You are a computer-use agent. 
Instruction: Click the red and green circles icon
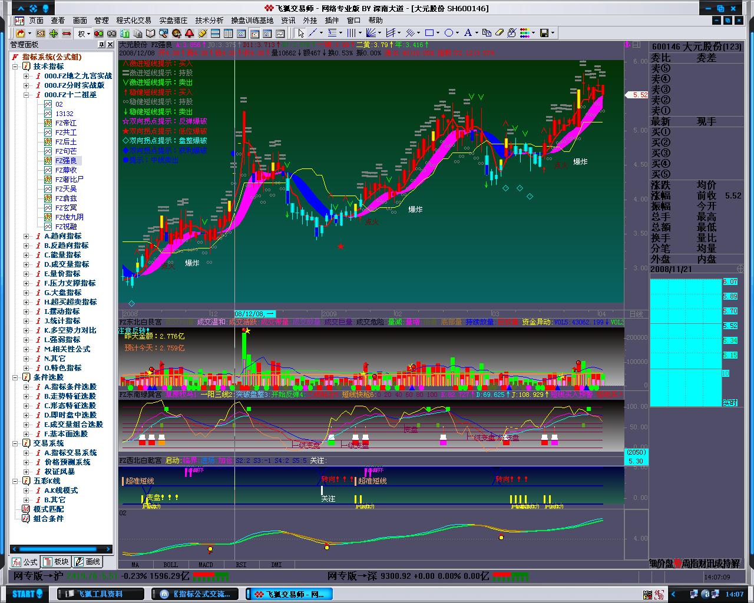coord(98,33)
